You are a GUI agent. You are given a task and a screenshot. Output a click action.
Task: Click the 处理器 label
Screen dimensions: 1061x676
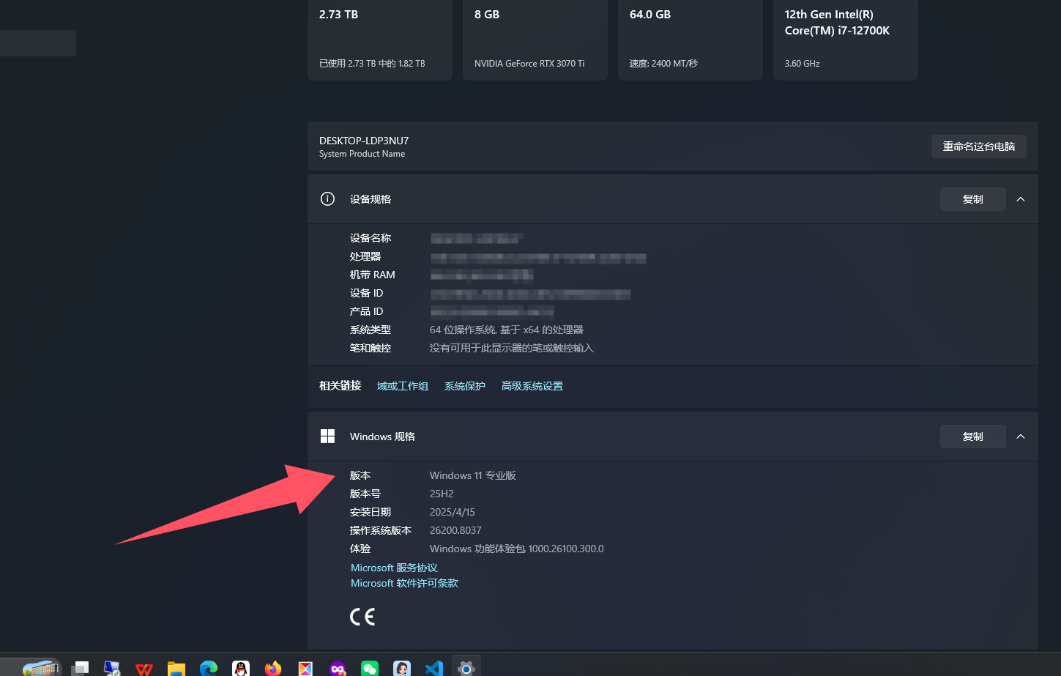pos(365,256)
